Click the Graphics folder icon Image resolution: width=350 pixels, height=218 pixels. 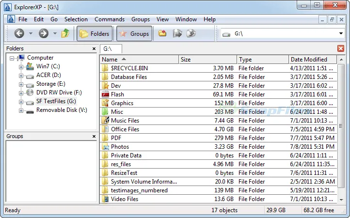(x=105, y=103)
